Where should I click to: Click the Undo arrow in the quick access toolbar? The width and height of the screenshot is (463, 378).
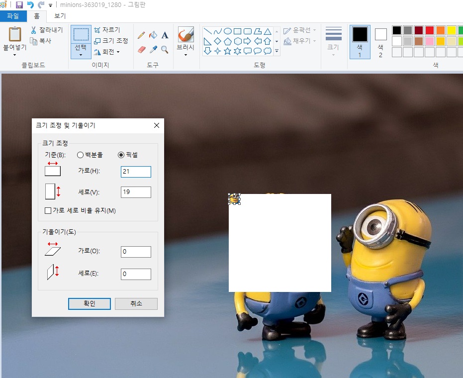(30, 5)
